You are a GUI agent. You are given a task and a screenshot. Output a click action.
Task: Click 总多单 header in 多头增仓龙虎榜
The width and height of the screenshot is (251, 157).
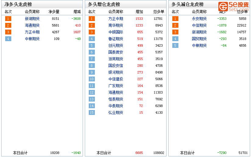pos(159,12)
